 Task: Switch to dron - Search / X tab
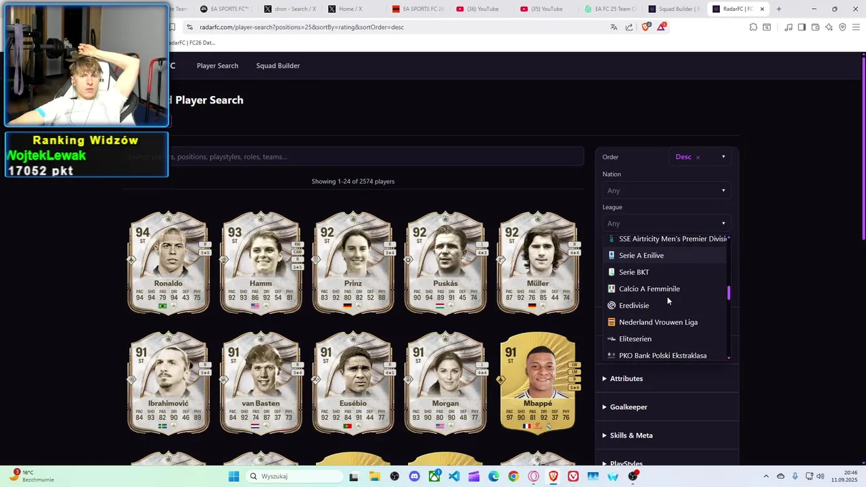[x=290, y=9]
